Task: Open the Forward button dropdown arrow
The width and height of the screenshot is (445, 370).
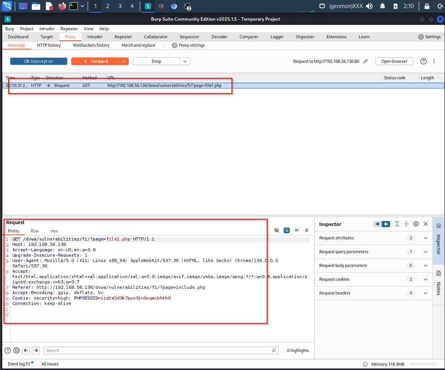Action: click(x=124, y=61)
